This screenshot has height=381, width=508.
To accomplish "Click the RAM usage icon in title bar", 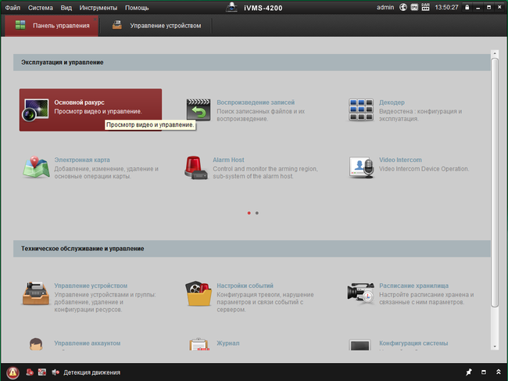I will point(425,7).
